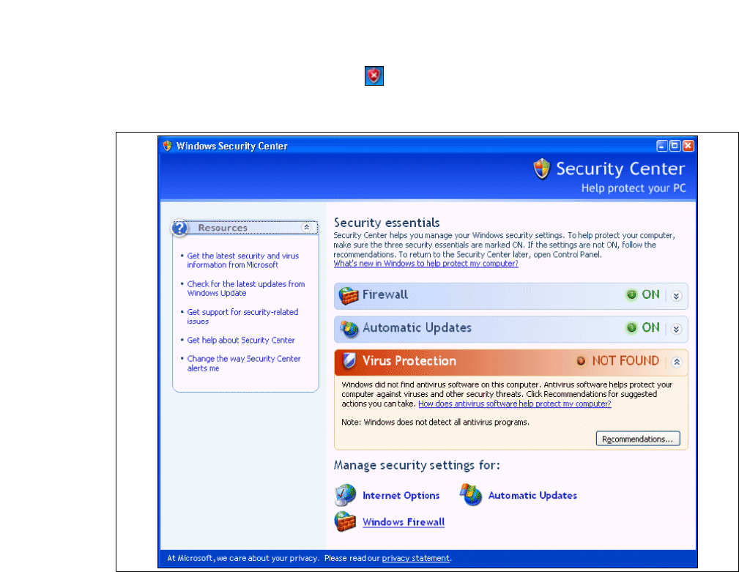Click the Automatic Updates icon under Manage settings
Screen dimensions: 739x572
(x=471, y=494)
